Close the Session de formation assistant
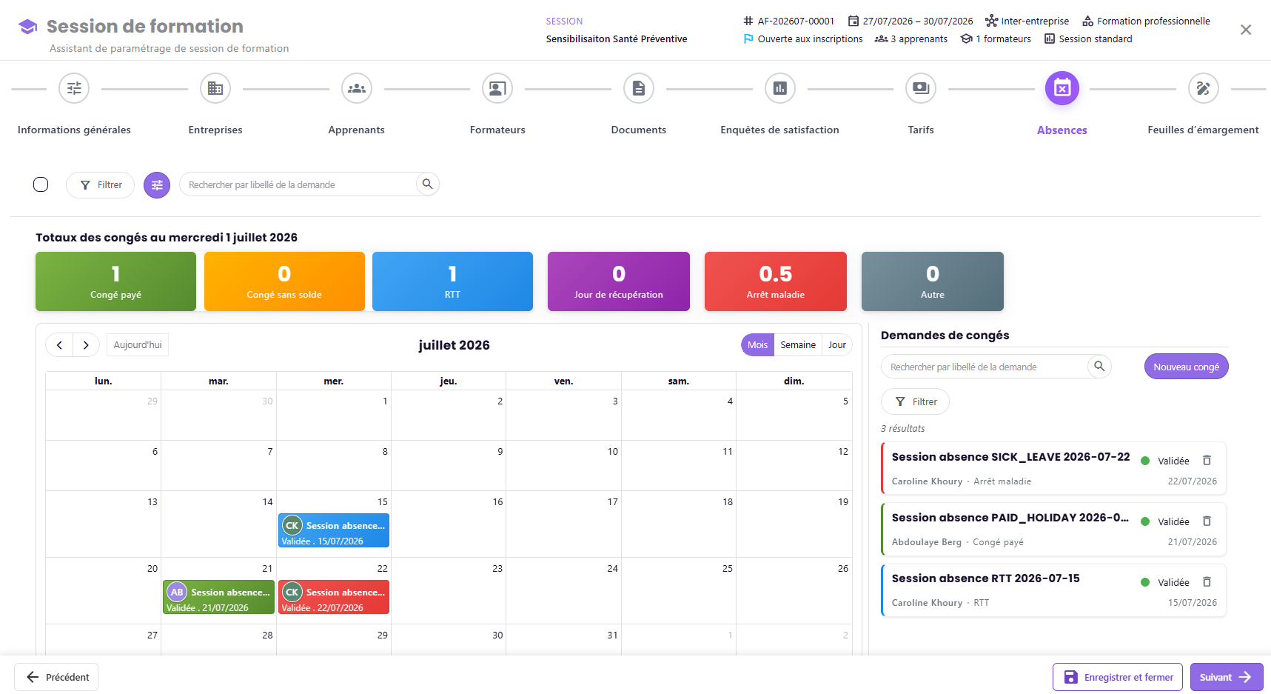Viewport: 1271px width, 694px height. [x=1246, y=30]
